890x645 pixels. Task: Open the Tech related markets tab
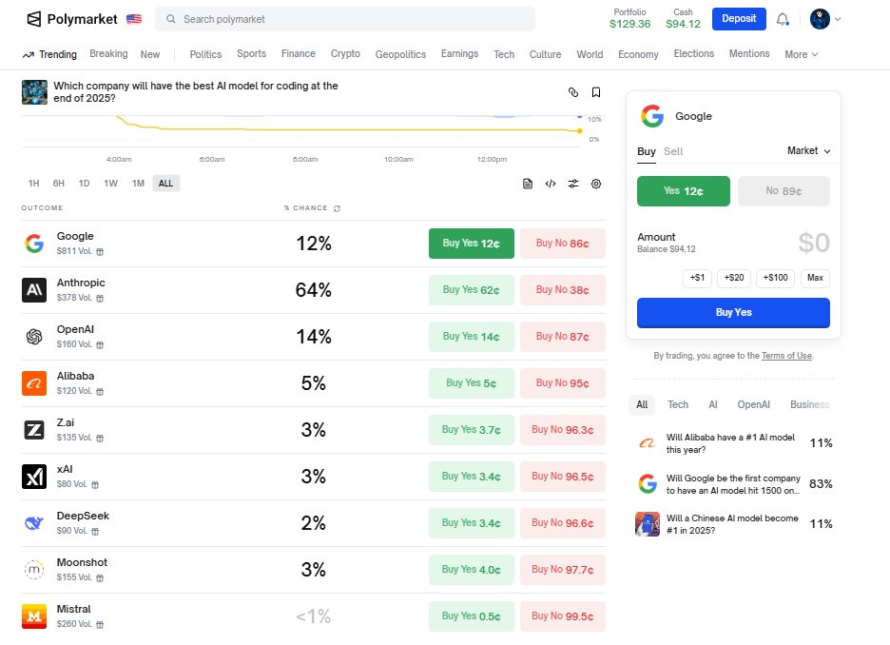click(x=678, y=404)
